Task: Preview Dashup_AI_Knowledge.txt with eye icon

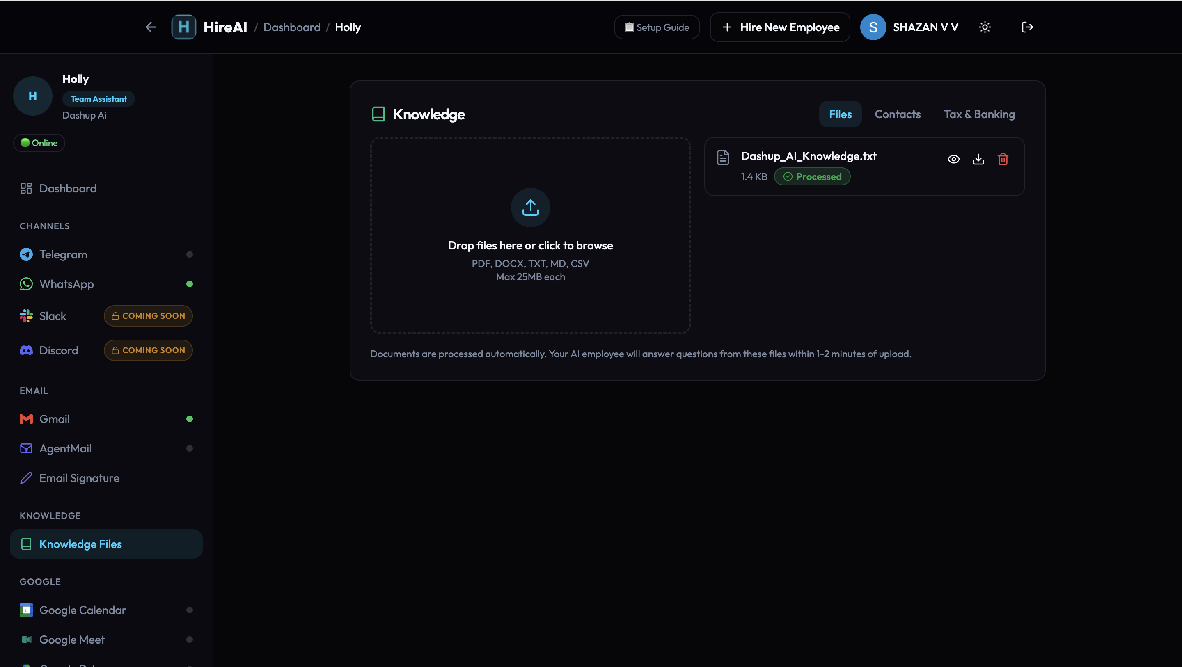Action: tap(953, 159)
